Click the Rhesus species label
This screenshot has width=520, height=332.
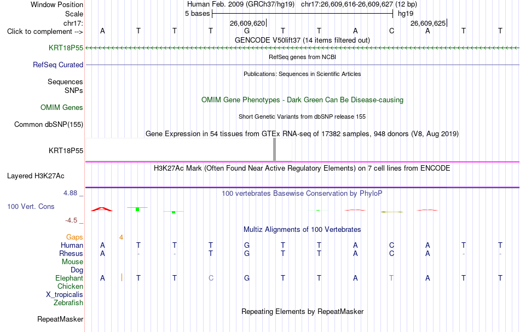71,254
